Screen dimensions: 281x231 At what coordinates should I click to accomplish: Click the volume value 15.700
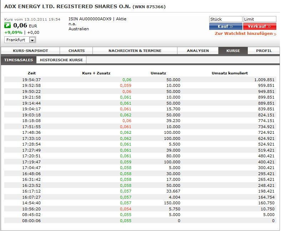(x=173, y=109)
